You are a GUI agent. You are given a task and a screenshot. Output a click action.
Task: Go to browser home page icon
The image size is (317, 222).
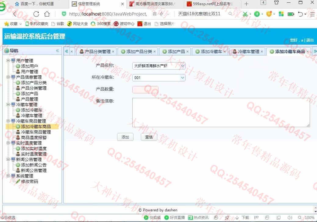pos(47,14)
